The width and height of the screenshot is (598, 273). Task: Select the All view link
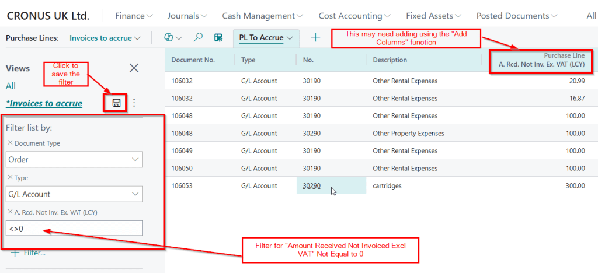(11, 86)
